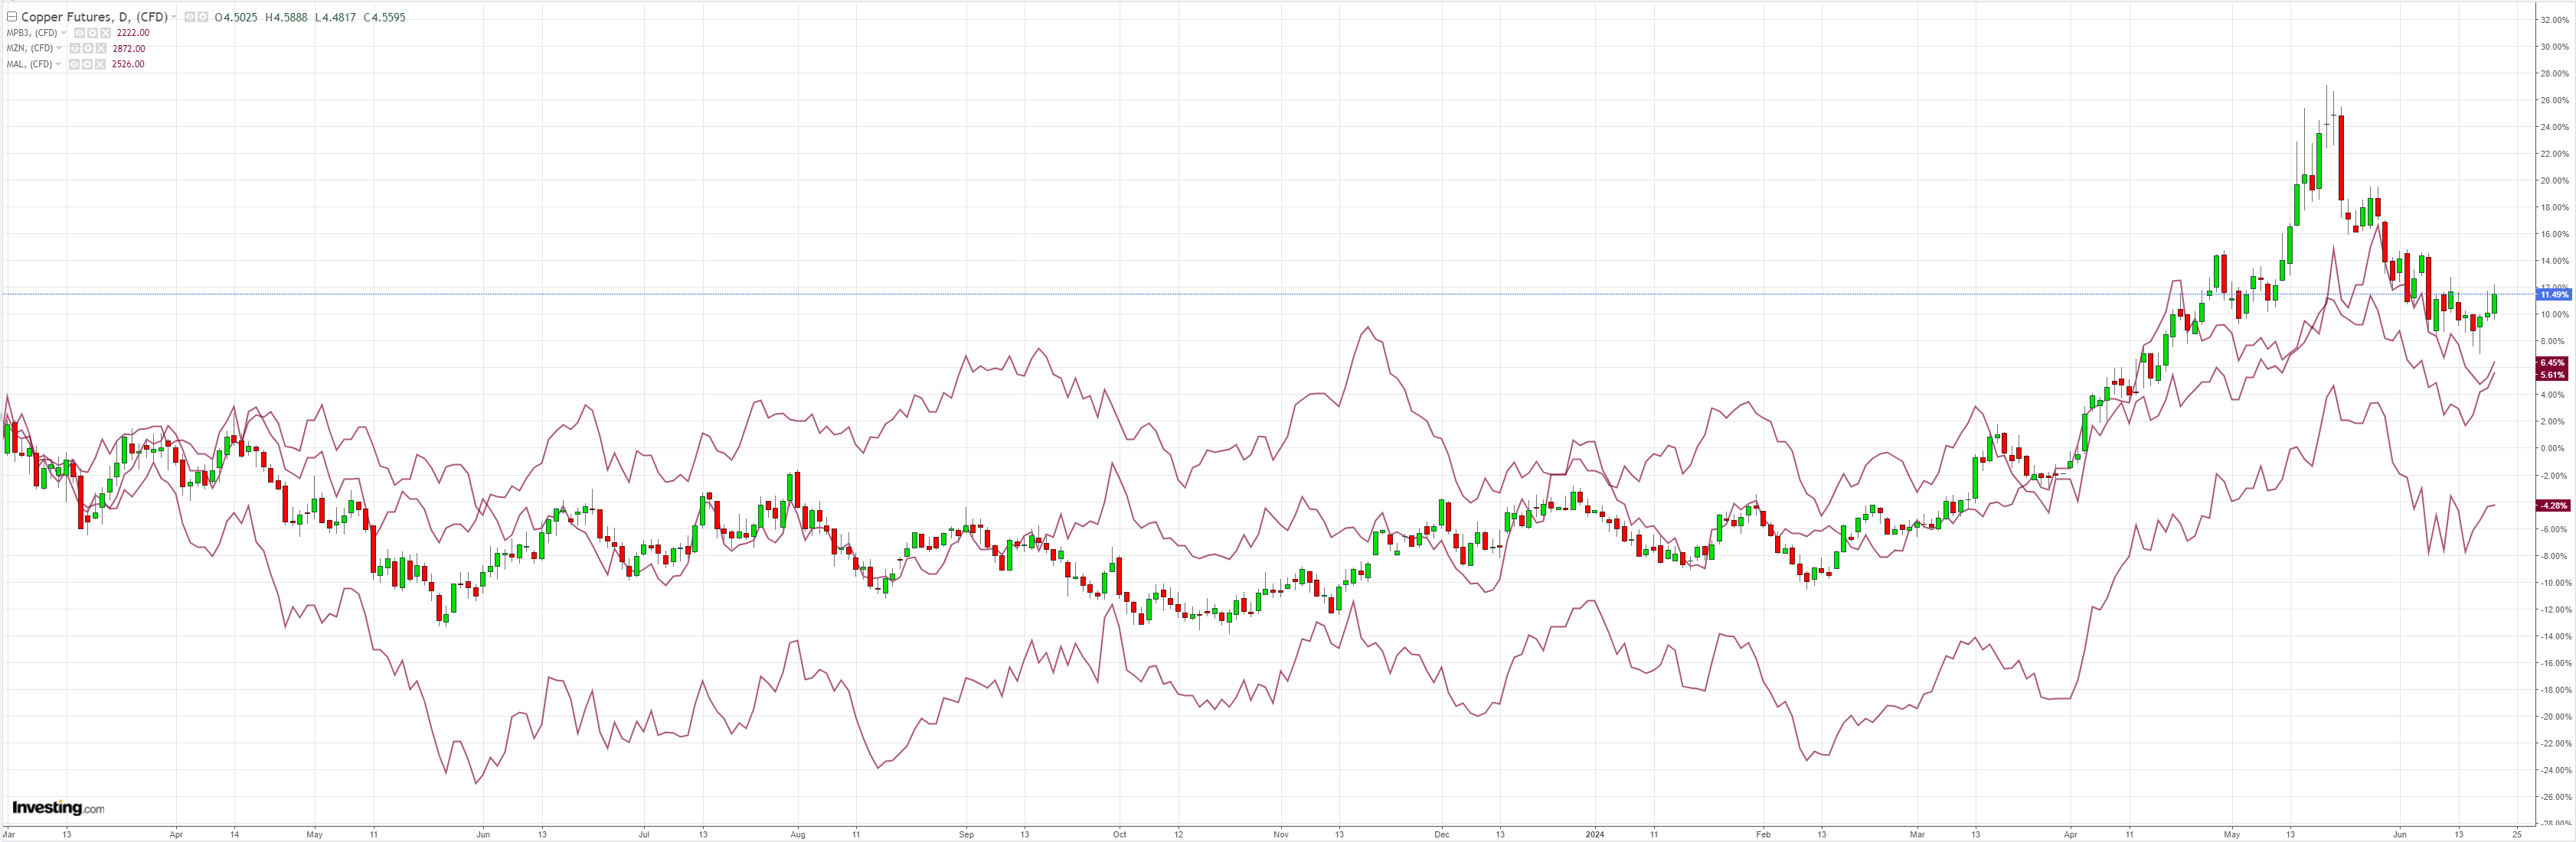Expand Copper Futures title dropdown arrow
Image resolution: width=2576 pixels, height=842 pixels.
click(174, 17)
